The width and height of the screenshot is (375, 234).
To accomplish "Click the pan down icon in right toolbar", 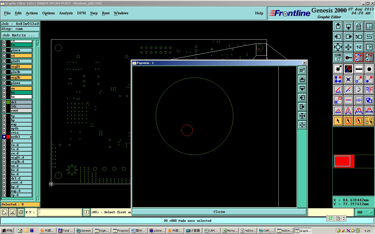I will 348,26.
